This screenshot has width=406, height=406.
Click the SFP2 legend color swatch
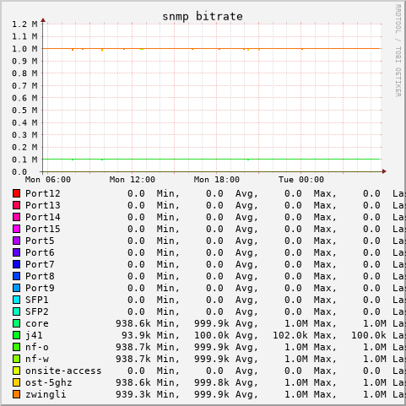point(17,311)
